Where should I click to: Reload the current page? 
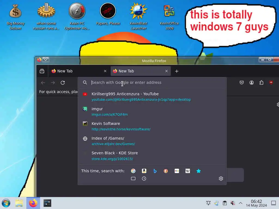pyautogui.click(x=63, y=83)
